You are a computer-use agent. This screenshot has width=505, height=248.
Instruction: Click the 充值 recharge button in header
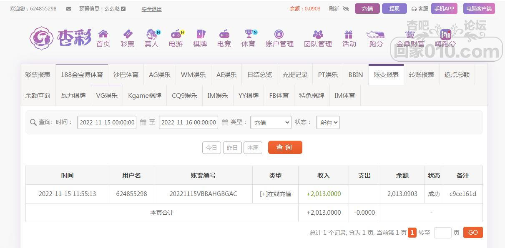(x=367, y=8)
